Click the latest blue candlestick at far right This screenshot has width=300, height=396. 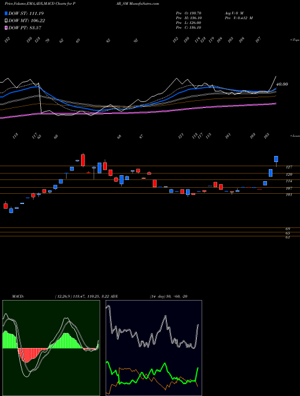coord(276,159)
